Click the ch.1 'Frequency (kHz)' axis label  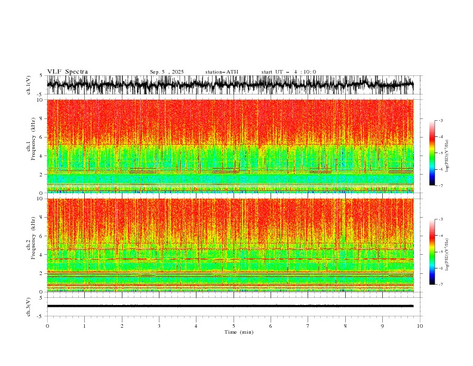(x=33, y=139)
